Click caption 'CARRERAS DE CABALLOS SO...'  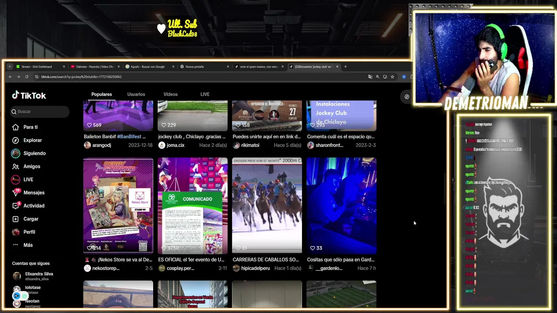[x=266, y=260]
